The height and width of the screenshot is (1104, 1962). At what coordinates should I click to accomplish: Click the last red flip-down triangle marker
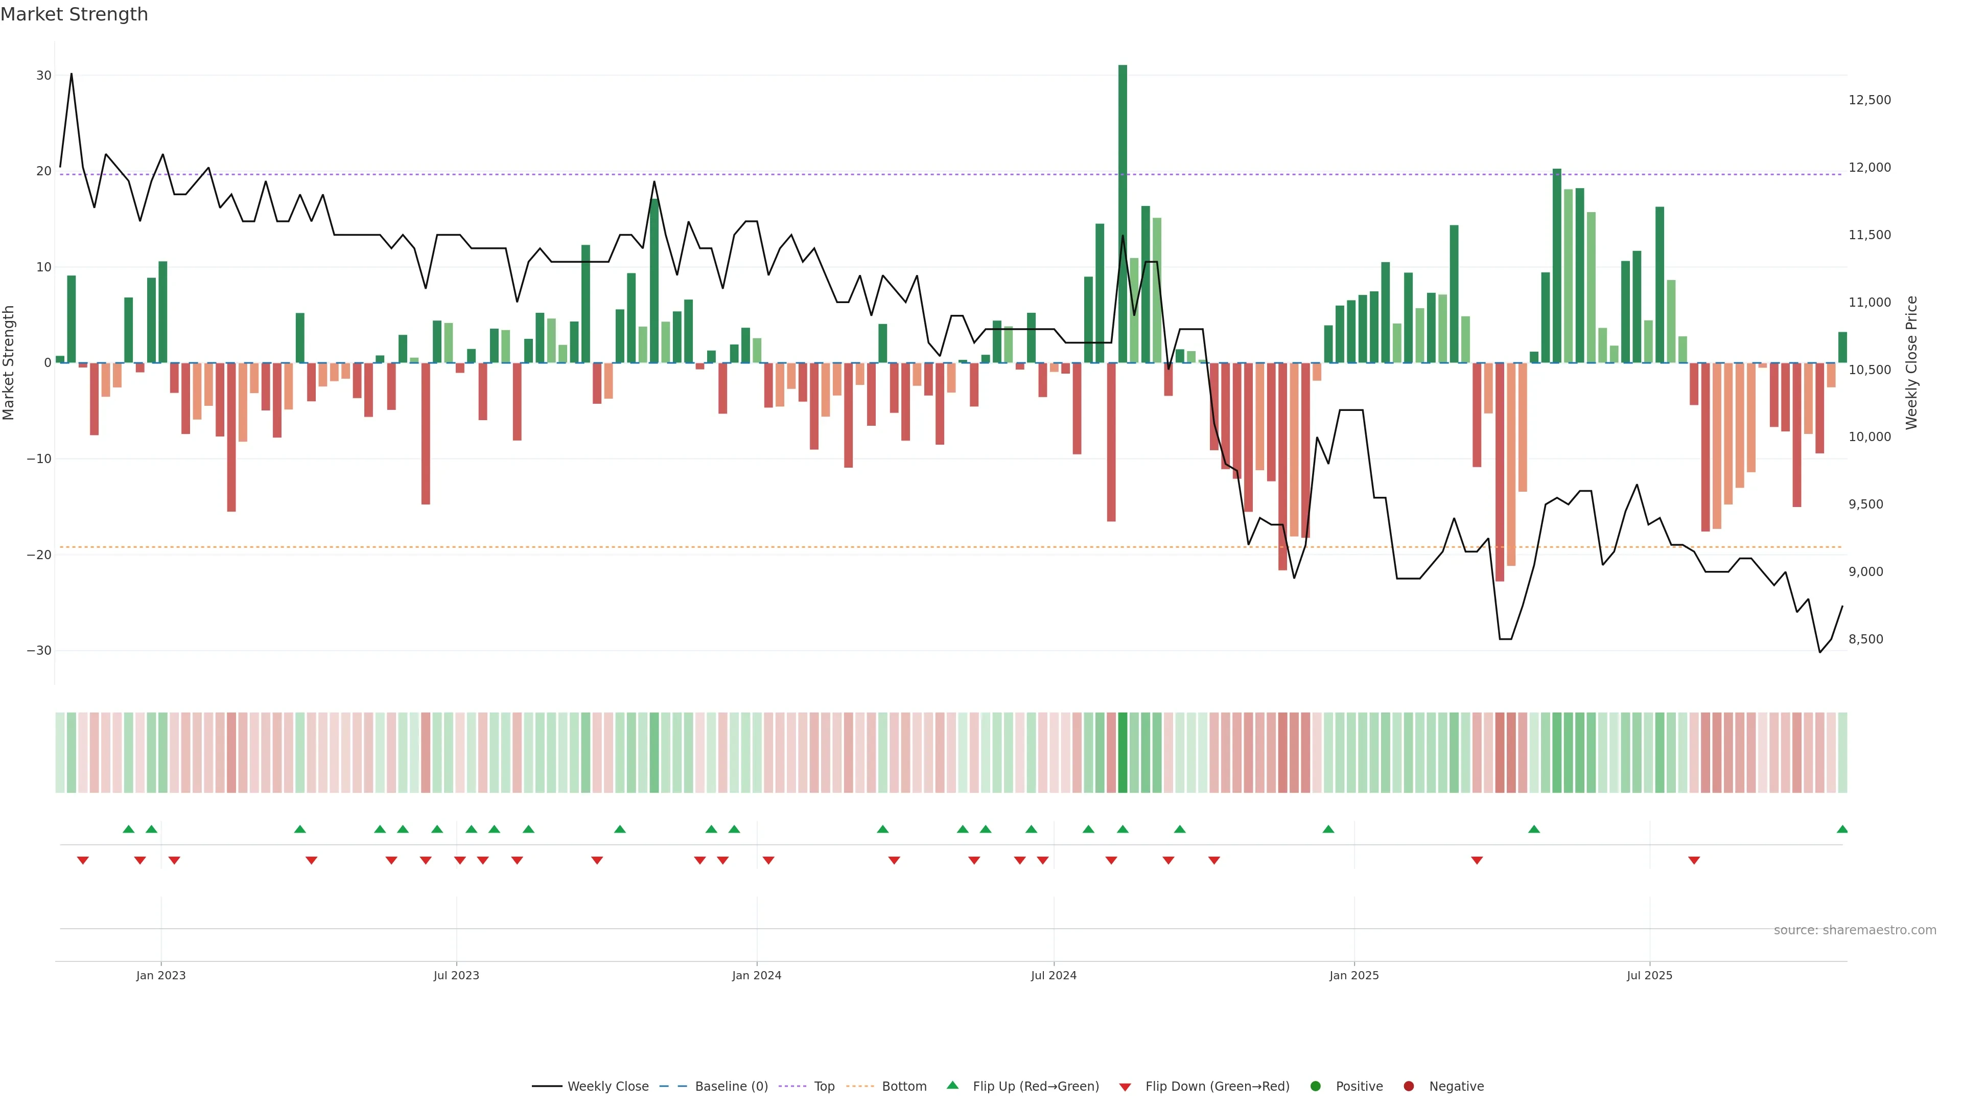[x=1694, y=860]
